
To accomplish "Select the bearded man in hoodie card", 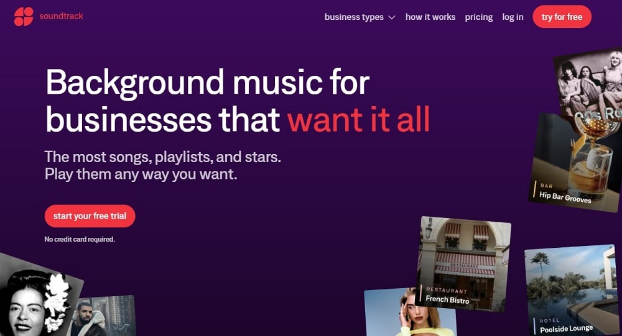I will pos(104,316).
